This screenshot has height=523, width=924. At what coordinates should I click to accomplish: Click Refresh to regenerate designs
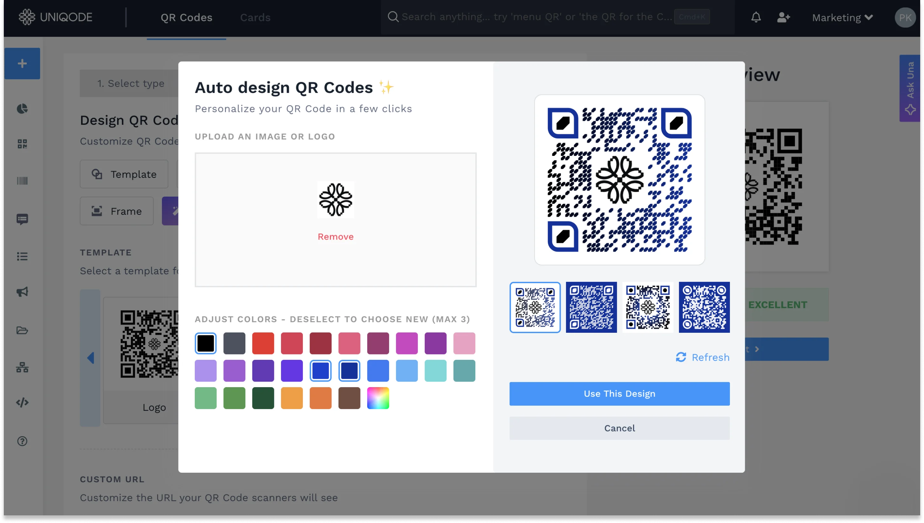point(702,357)
